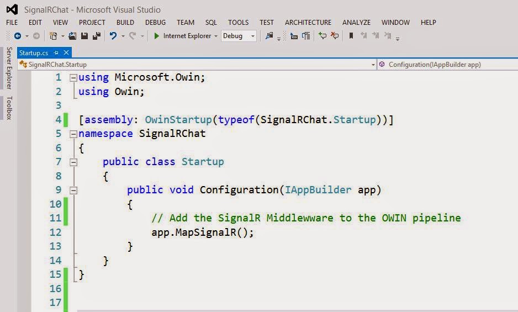
Task: Click the app.MapSignalR(); code line
Action: pyautogui.click(x=203, y=232)
